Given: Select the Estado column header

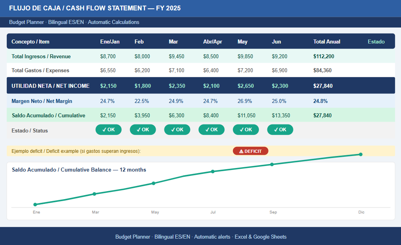Looking at the screenshot, I should (376, 41).
